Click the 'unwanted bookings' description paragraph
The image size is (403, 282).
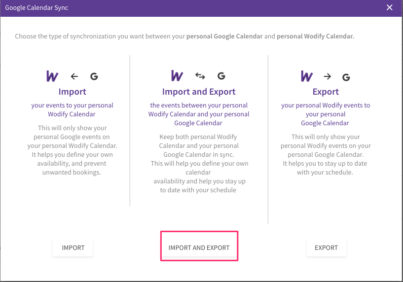point(72,150)
